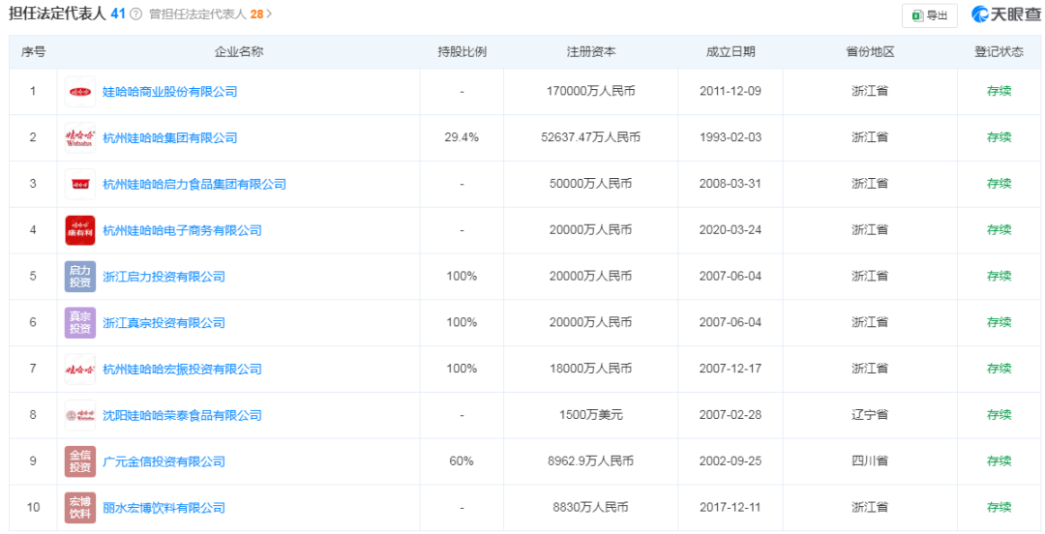Click the 宏博饮料 logo badge

point(80,508)
